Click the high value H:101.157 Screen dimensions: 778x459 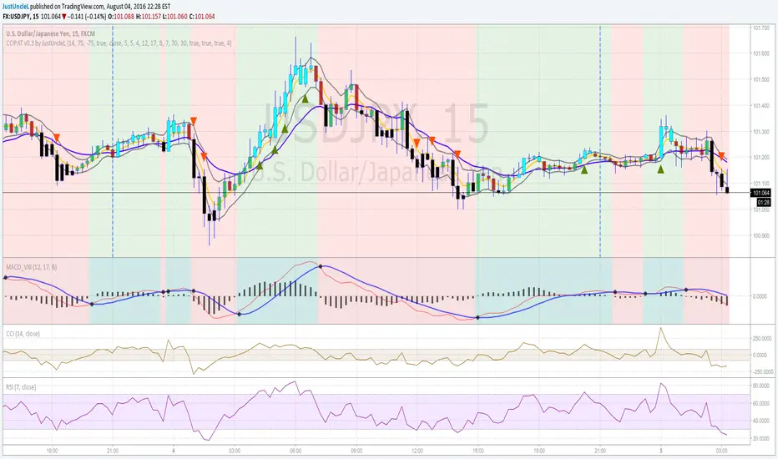click(148, 17)
